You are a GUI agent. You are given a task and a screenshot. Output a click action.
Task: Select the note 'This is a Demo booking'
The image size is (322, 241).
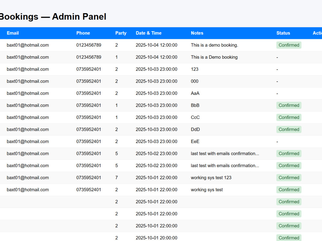coord(214,57)
